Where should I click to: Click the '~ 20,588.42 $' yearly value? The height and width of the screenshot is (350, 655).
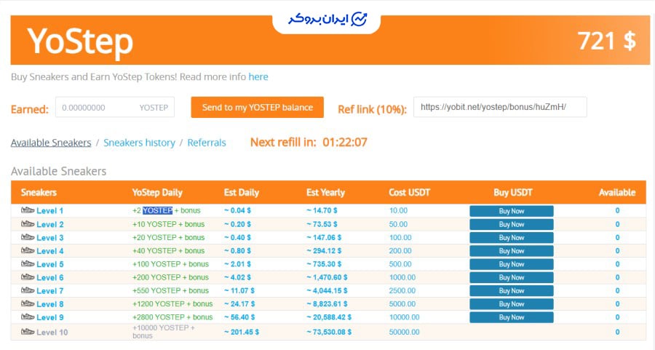329,317
